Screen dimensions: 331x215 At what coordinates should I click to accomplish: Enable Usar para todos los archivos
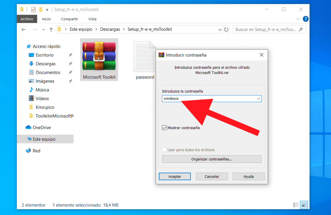pos(164,149)
